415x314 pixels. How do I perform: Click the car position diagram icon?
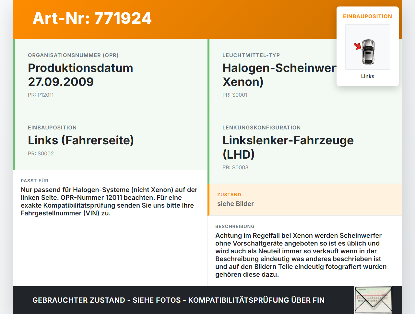coord(368,47)
